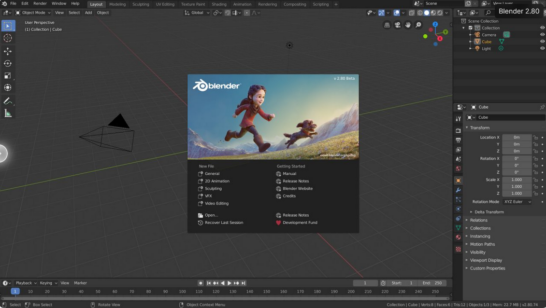Image resolution: width=546 pixels, height=308 pixels.
Task: Open the Render properties tab icon
Action: [458, 130]
